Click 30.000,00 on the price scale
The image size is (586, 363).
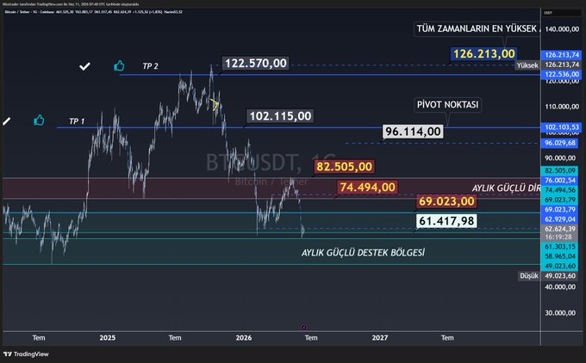click(x=560, y=313)
